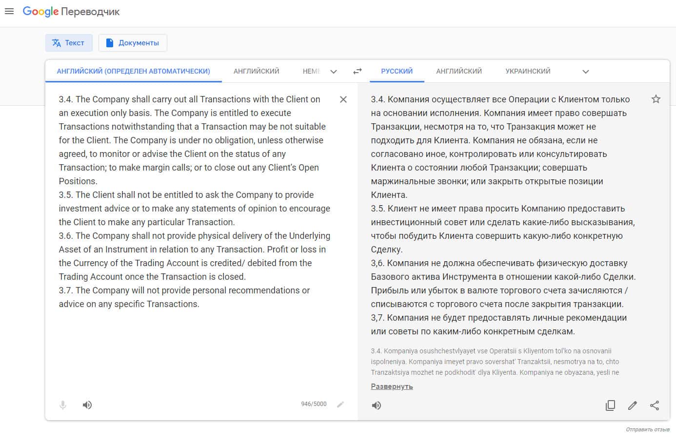Switch to Документы mode
Screen dimensions: 676x443
(x=133, y=43)
